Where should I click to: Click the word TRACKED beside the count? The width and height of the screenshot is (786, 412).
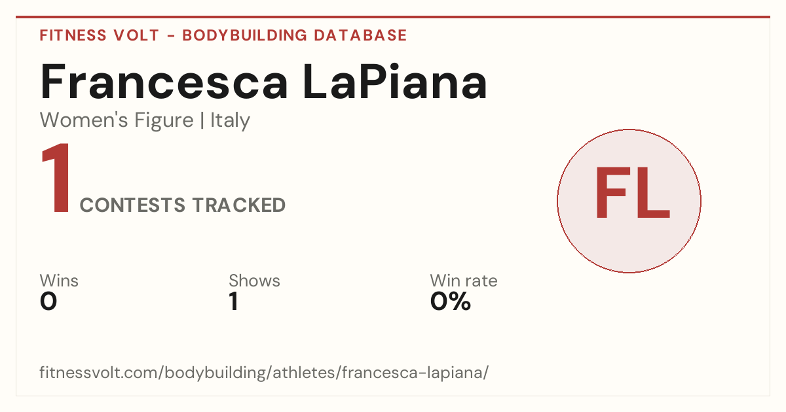tap(238, 205)
